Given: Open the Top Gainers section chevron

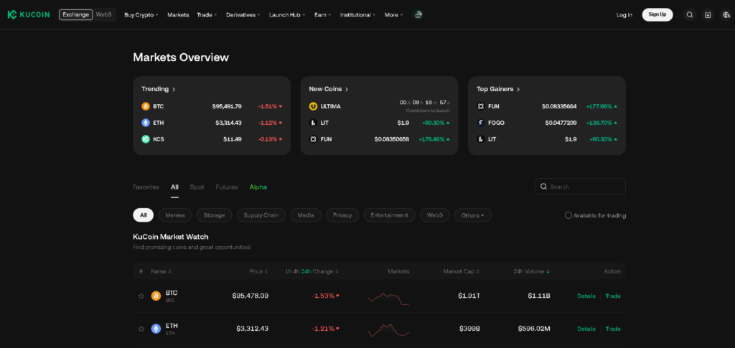Looking at the screenshot, I should [518, 89].
